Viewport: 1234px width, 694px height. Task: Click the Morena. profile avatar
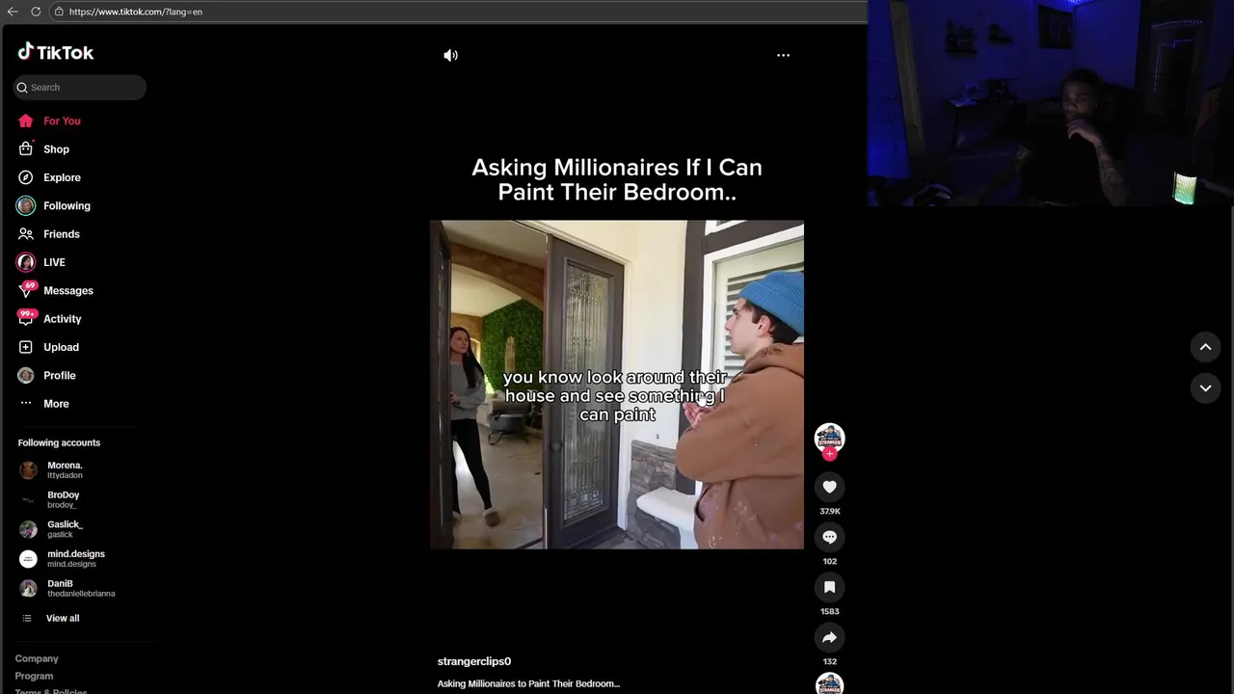(28, 470)
